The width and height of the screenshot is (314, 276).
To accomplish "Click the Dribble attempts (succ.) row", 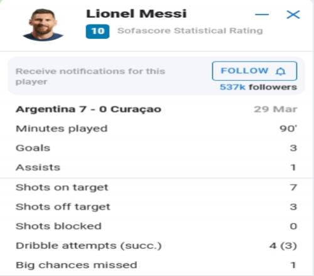I will 156,246.
